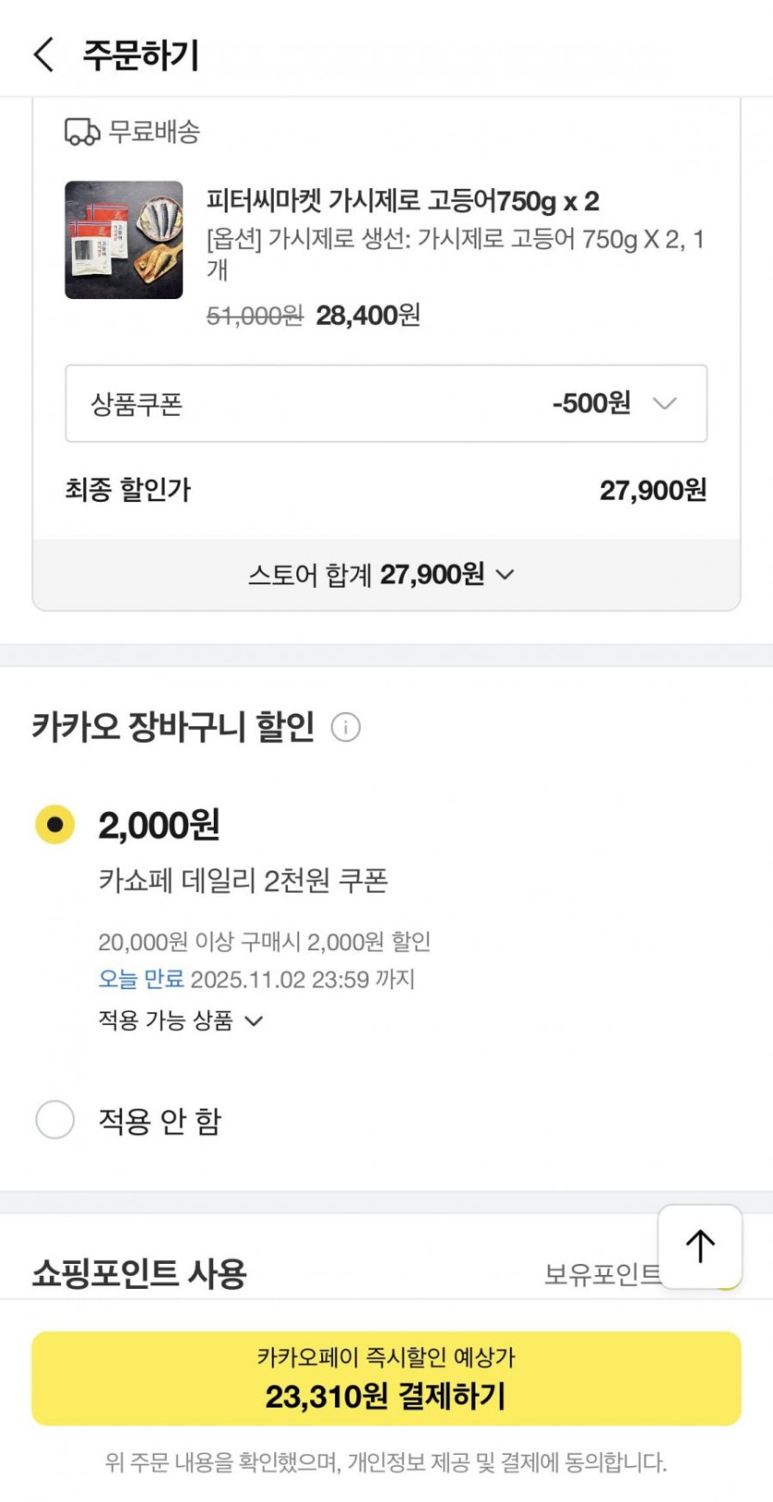Tap the 카카오 장바구니 할인 heading

point(173,726)
